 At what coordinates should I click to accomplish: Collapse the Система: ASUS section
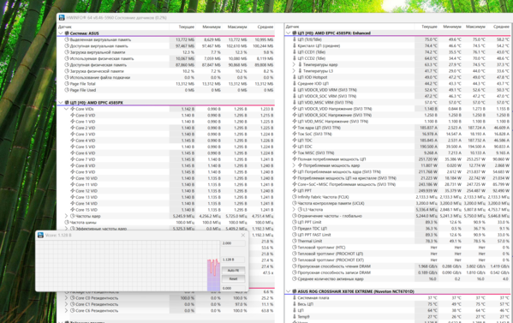coord(61,33)
